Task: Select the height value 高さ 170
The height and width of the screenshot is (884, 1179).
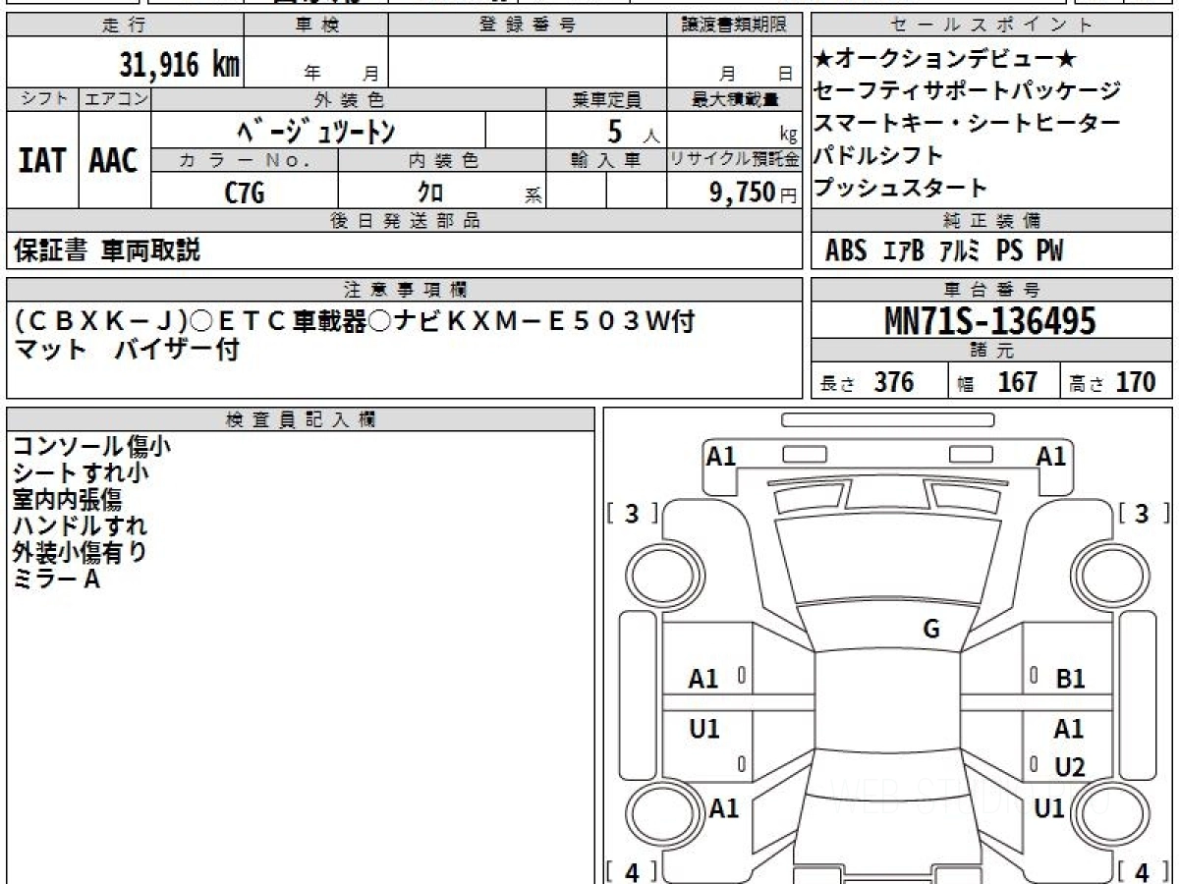Action: point(1113,383)
